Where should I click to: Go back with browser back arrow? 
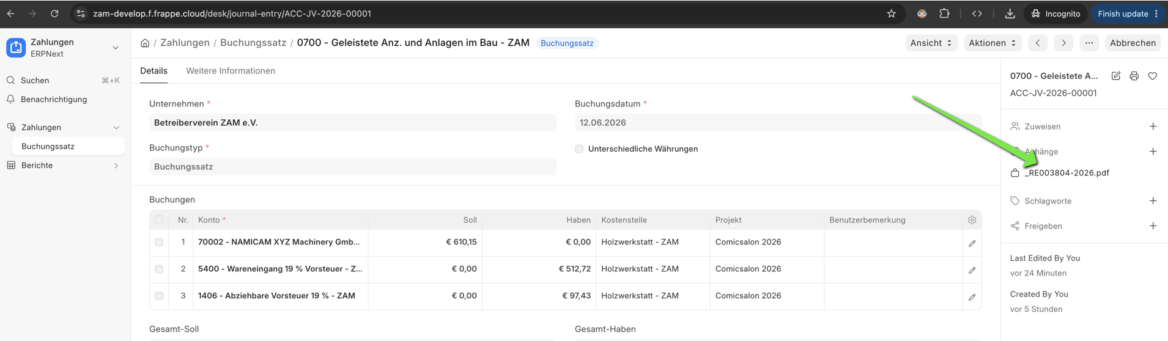click(11, 13)
